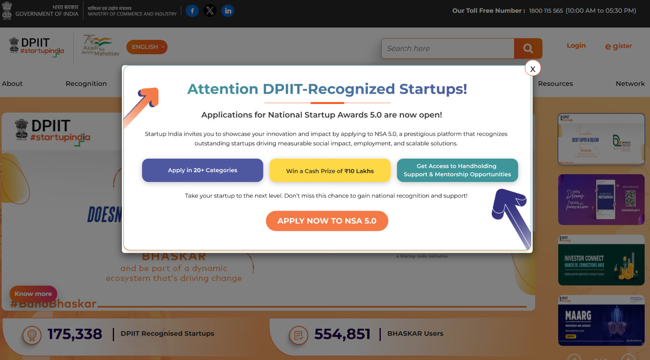
Task: Select the MAARG banner thumbnail
Action: 601,321
